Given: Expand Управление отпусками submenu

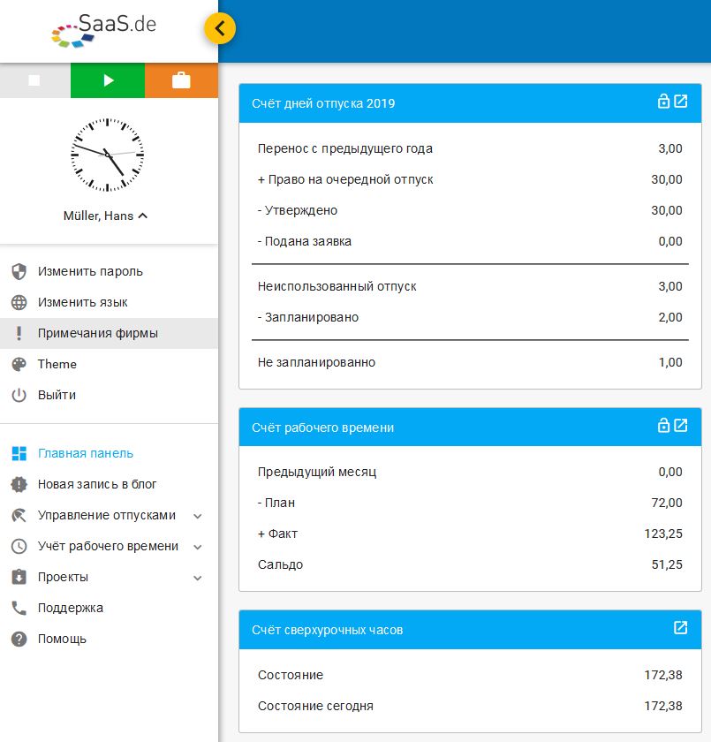Looking at the screenshot, I should (198, 516).
